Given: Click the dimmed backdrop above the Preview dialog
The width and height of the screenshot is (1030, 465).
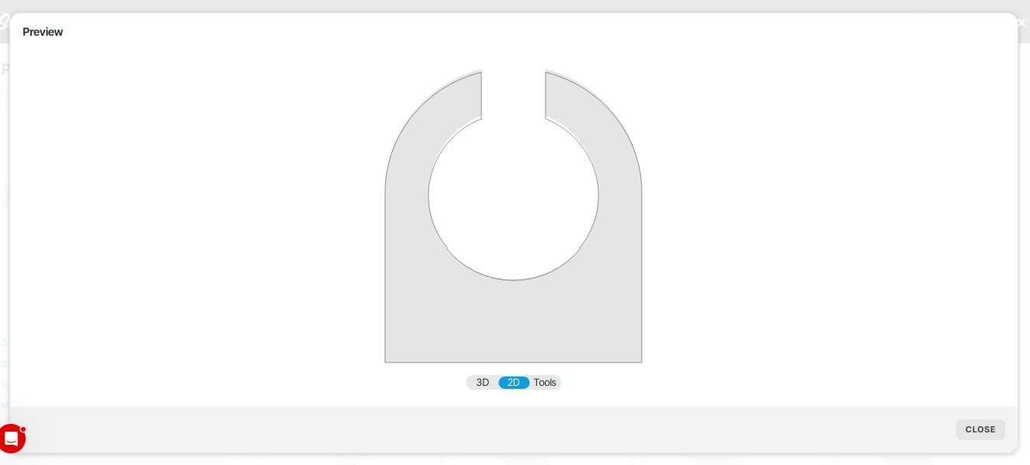Looking at the screenshot, I should [x=512, y=5].
